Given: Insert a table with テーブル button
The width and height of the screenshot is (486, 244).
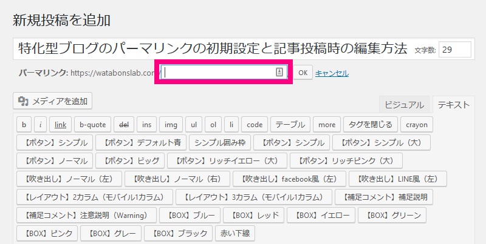Looking at the screenshot, I should (x=290, y=125).
